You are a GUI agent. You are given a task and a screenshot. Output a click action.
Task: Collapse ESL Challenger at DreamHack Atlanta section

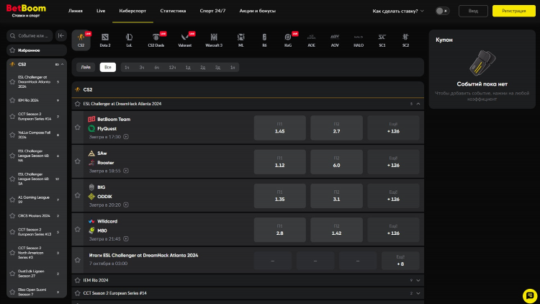coord(418,104)
